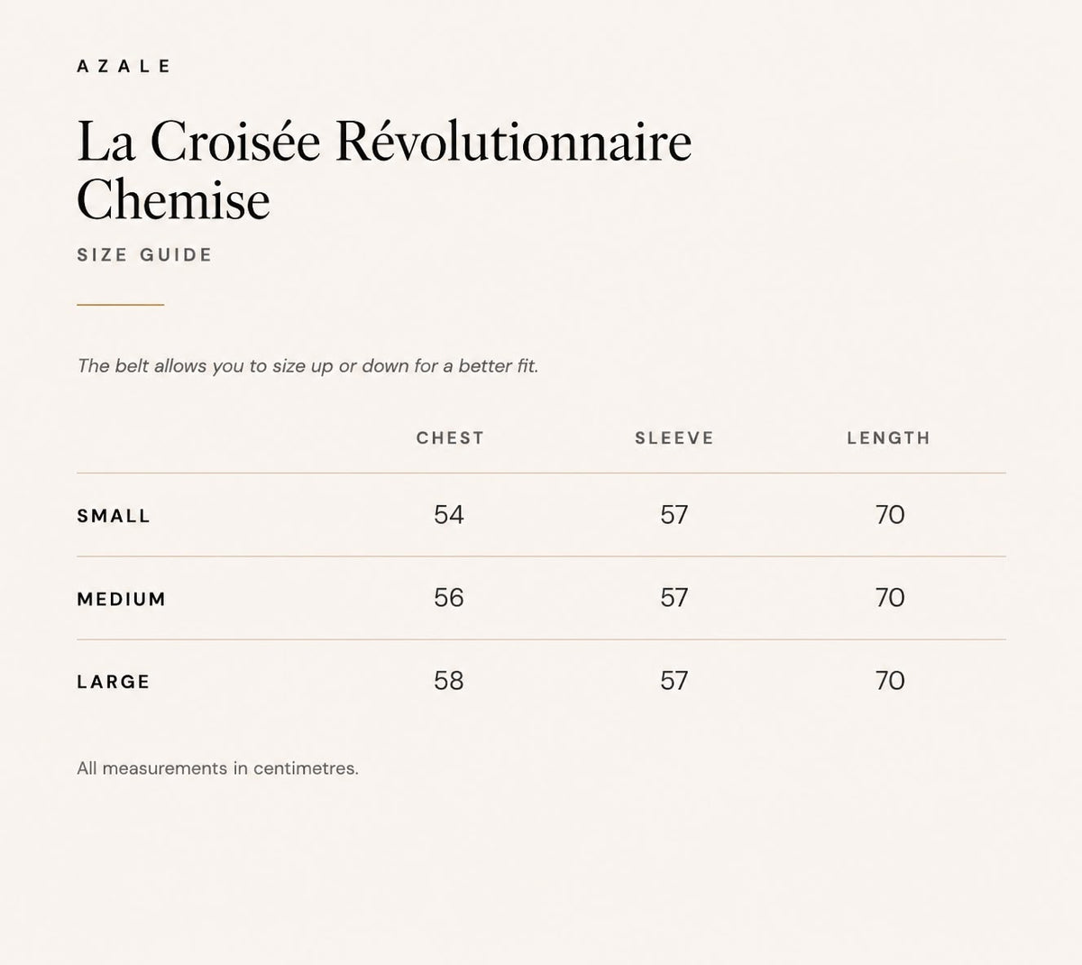Click the SIZE GUIDE subtitle
The image size is (1082, 965).
tap(144, 254)
